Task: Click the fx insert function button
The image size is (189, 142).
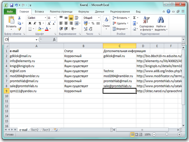Action: click(x=54, y=39)
